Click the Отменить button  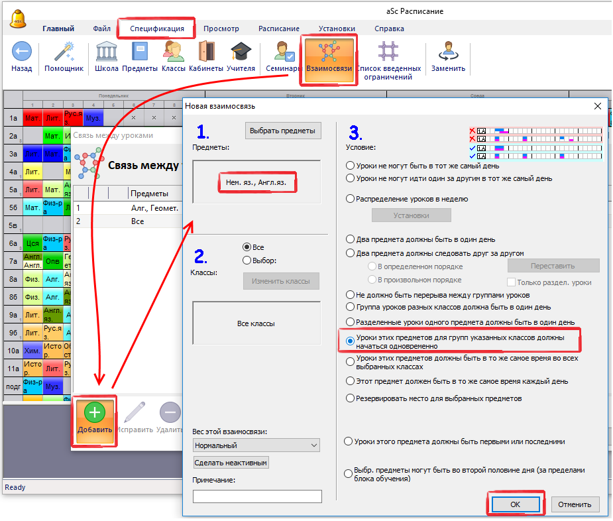point(575,504)
